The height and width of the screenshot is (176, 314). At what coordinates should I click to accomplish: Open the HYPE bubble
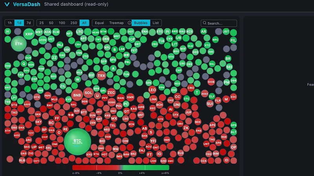[x=43, y=40]
